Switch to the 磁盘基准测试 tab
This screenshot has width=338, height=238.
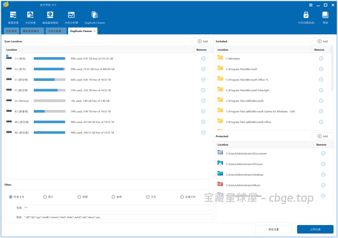31,31
